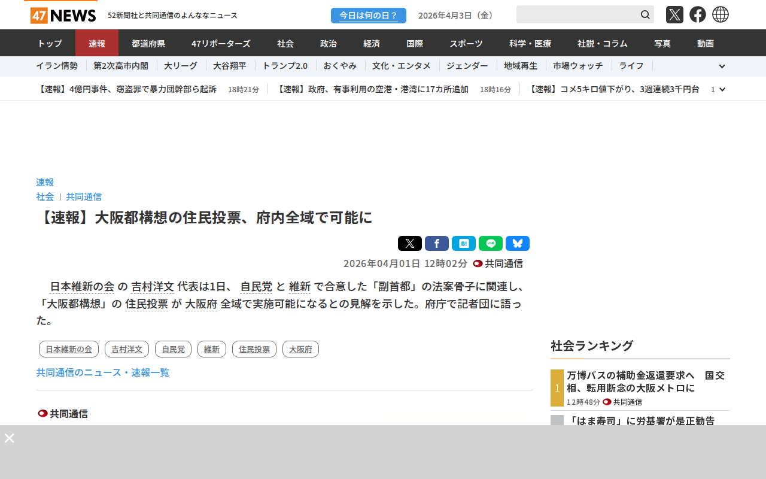
Task: Select the 住民投票 tag
Action: [254, 349]
